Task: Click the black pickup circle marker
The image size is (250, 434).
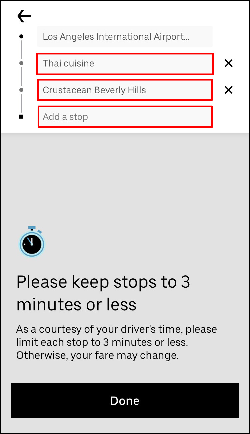Action: 21,36
